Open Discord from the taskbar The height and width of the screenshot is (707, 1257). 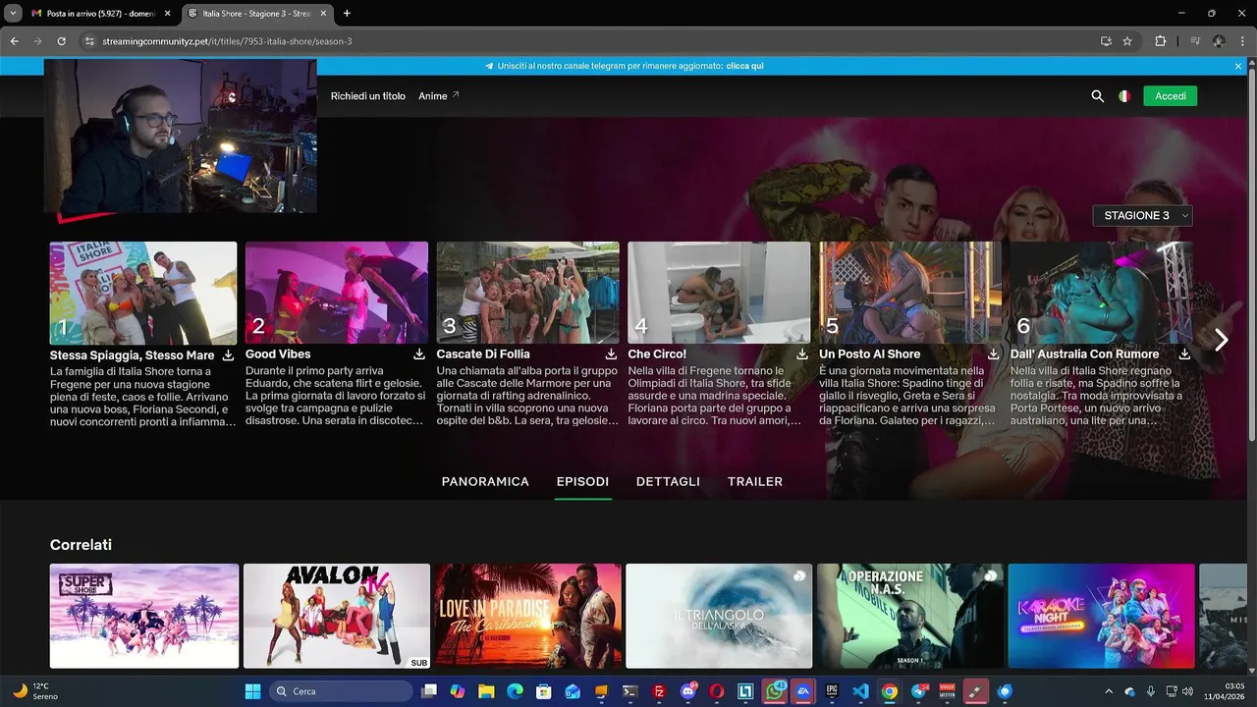(x=688, y=691)
